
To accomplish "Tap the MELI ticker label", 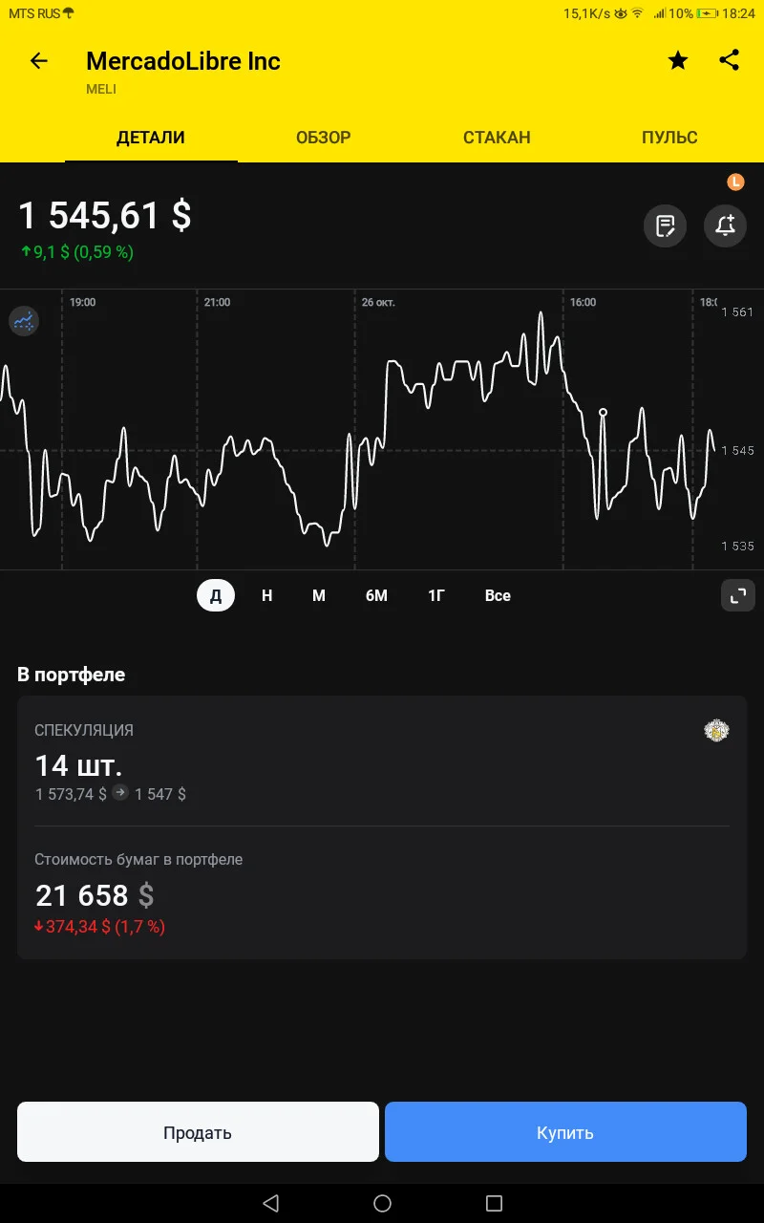I will [x=101, y=89].
